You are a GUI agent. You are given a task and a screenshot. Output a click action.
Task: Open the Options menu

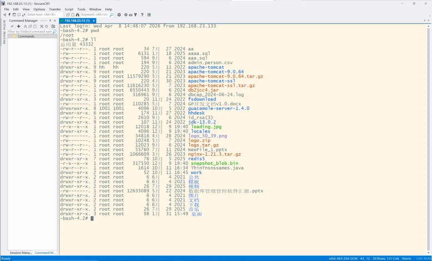click(39, 9)
